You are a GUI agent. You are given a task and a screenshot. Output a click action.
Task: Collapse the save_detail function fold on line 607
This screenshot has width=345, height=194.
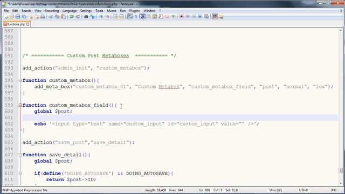tap(20, 155)
